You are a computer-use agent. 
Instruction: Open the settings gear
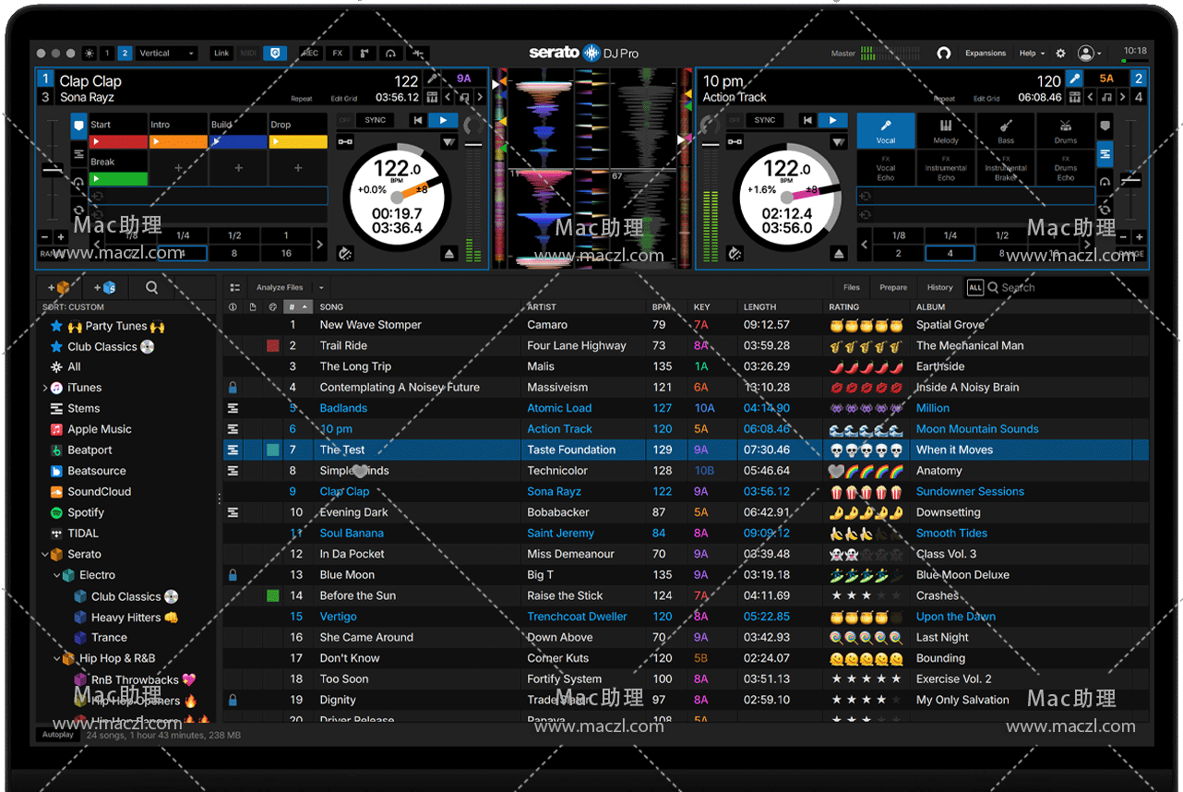point(1060,54)
